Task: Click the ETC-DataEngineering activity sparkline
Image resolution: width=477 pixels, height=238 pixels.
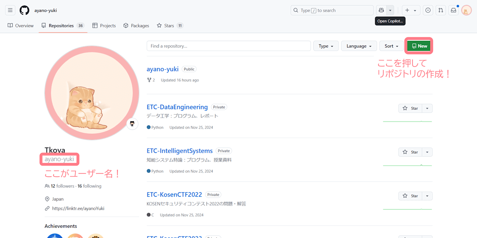Action: [407, 121]
